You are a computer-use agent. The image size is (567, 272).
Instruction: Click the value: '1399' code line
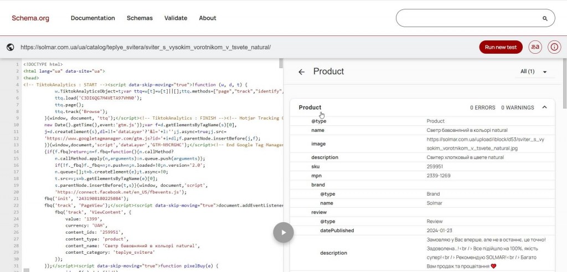84,219
